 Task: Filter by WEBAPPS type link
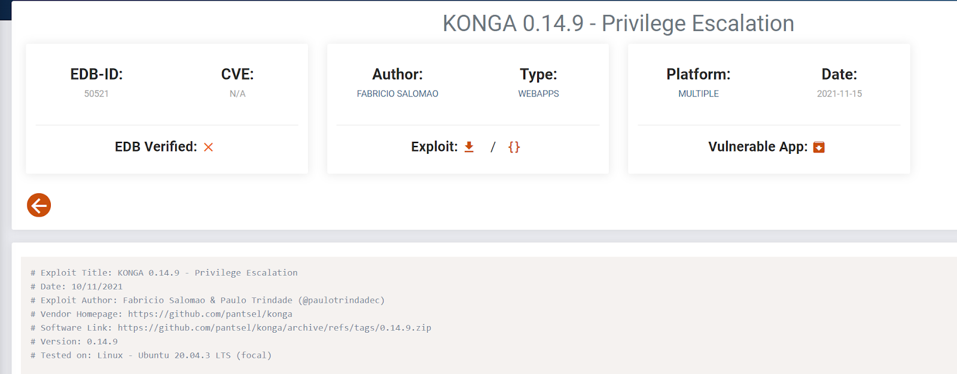coord(538,94)
